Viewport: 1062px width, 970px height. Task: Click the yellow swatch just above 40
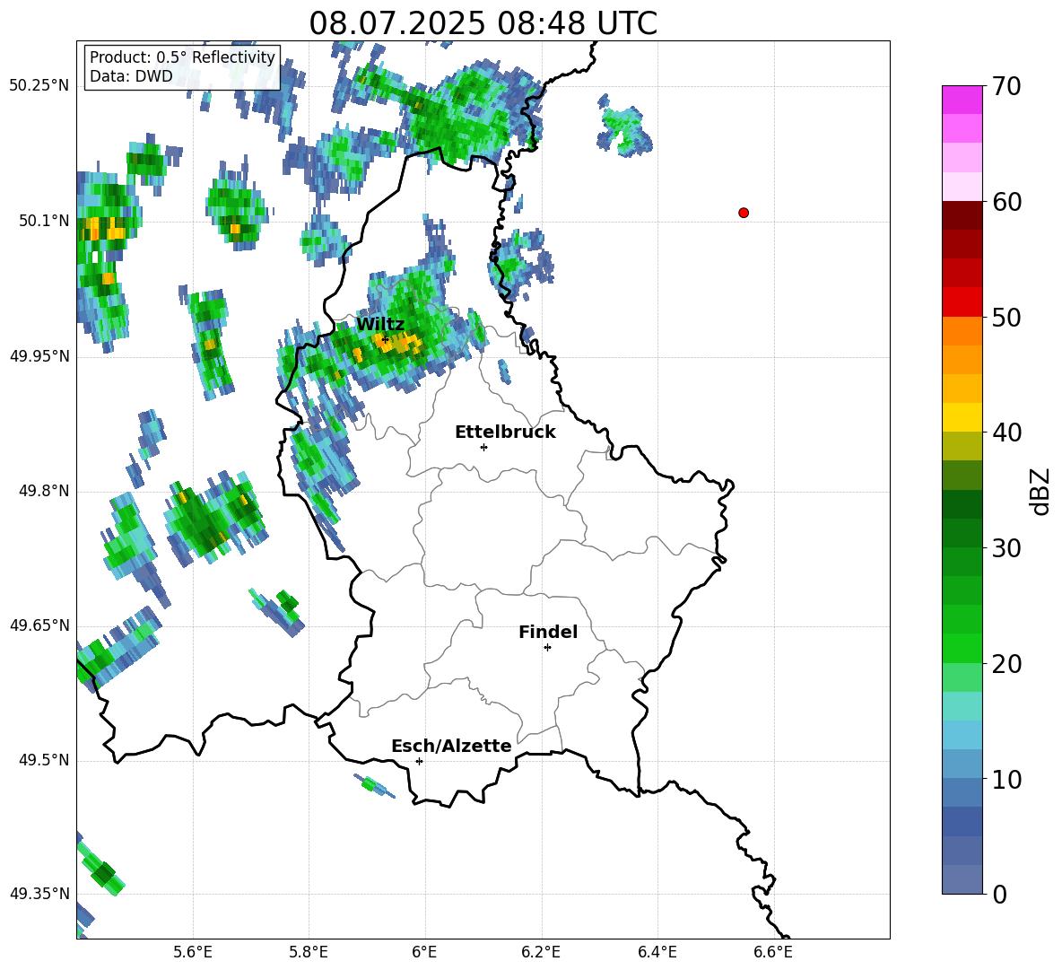[x=962, y=417]
